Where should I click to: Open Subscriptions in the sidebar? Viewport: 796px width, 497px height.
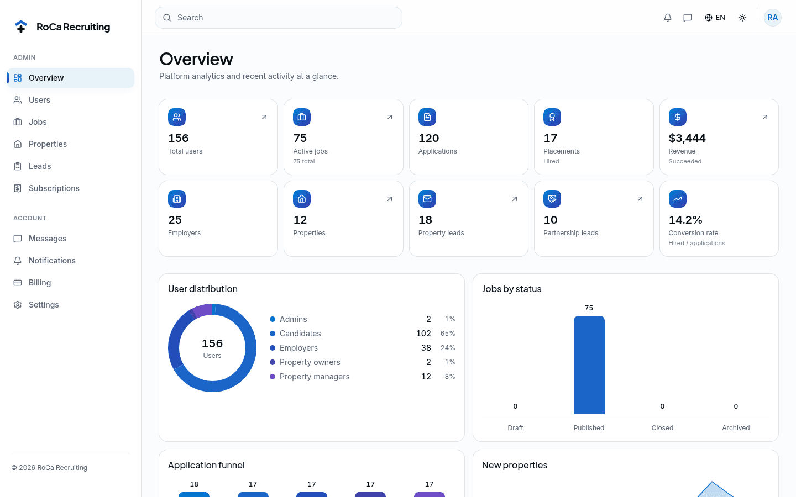point(71,188)
